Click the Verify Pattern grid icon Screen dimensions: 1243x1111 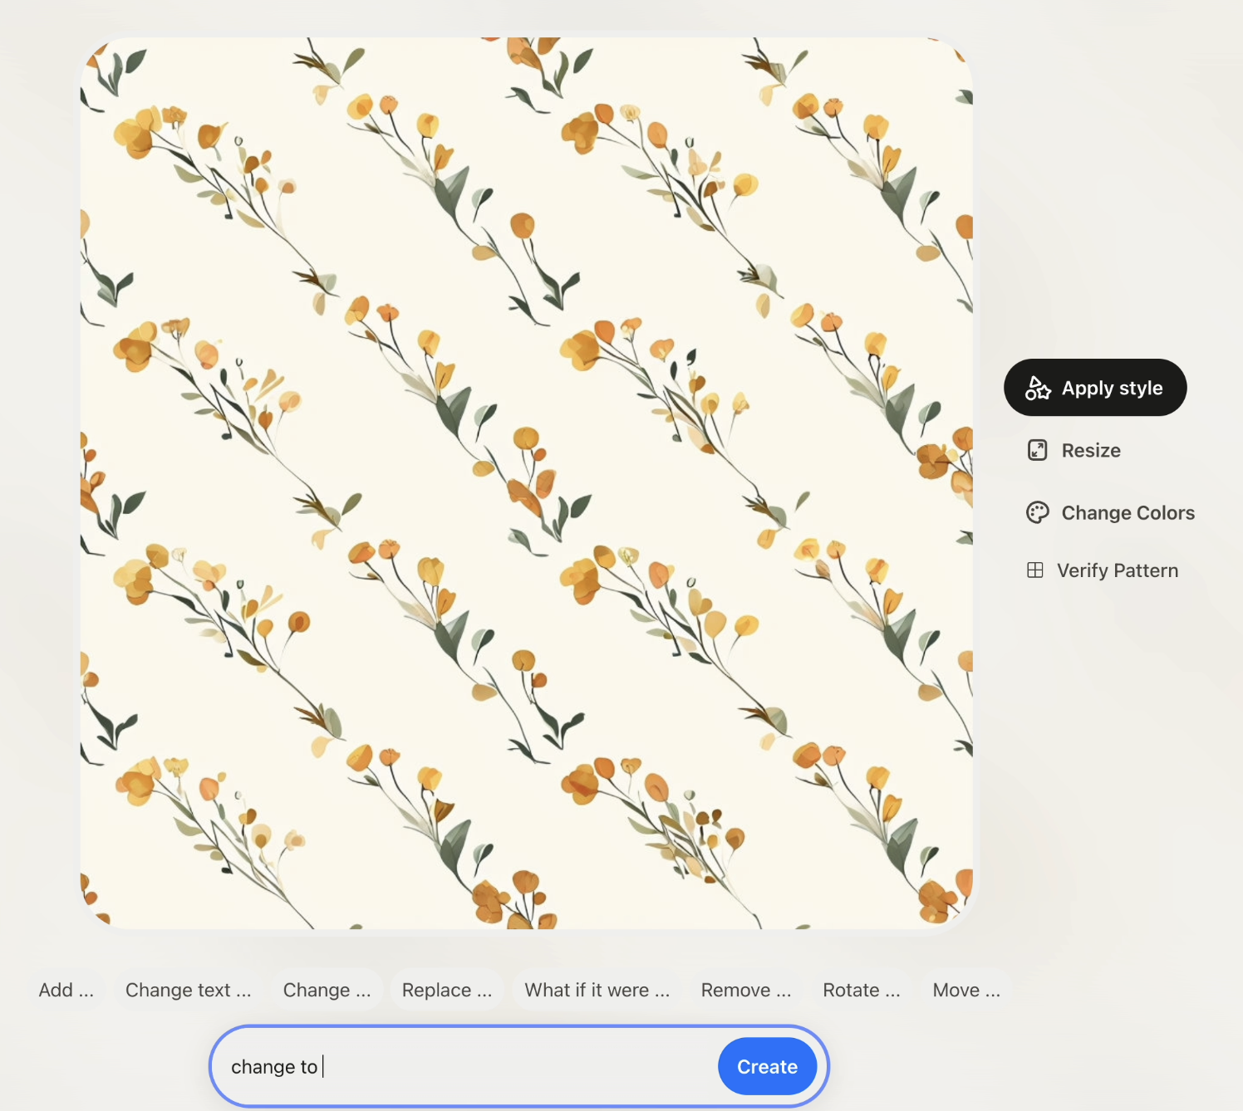[1035, 570]
